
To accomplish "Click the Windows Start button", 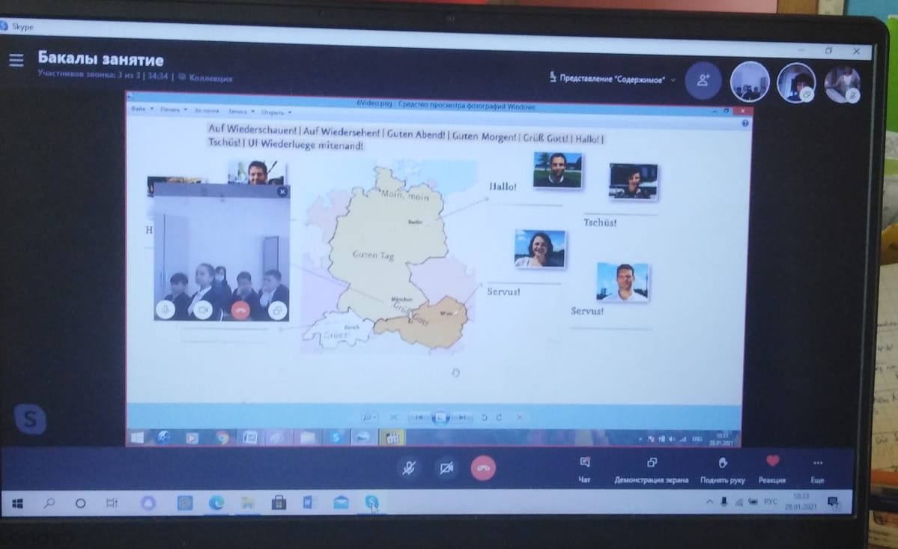I will click(x=17, y=503).
